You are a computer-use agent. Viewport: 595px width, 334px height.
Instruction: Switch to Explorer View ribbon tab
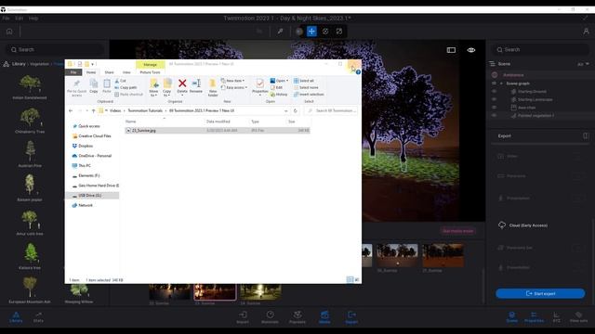point(126,72)
